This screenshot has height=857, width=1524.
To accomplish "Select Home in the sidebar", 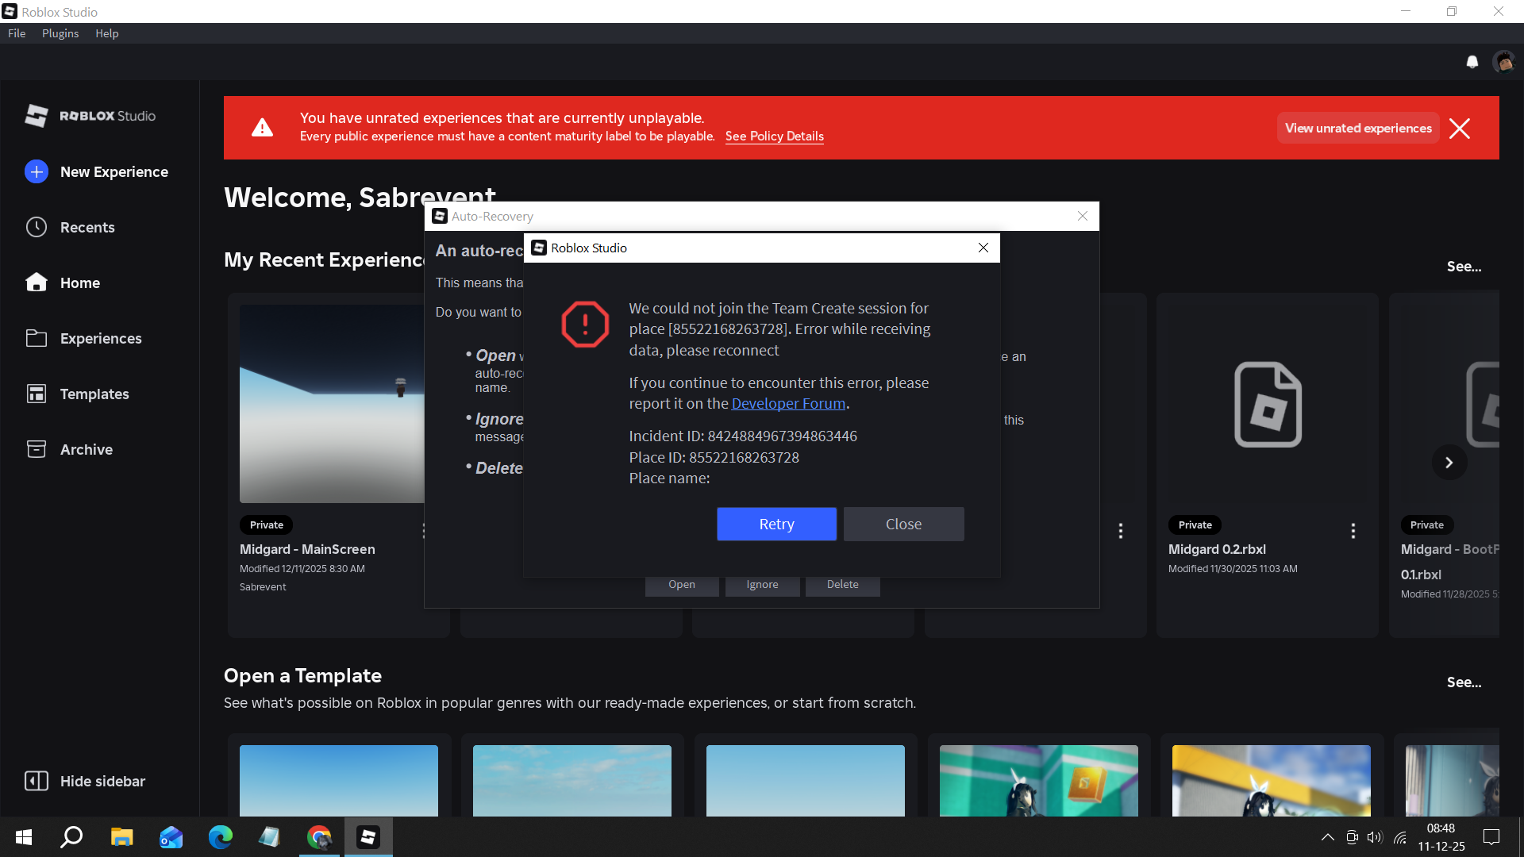I will pos(80,282).
